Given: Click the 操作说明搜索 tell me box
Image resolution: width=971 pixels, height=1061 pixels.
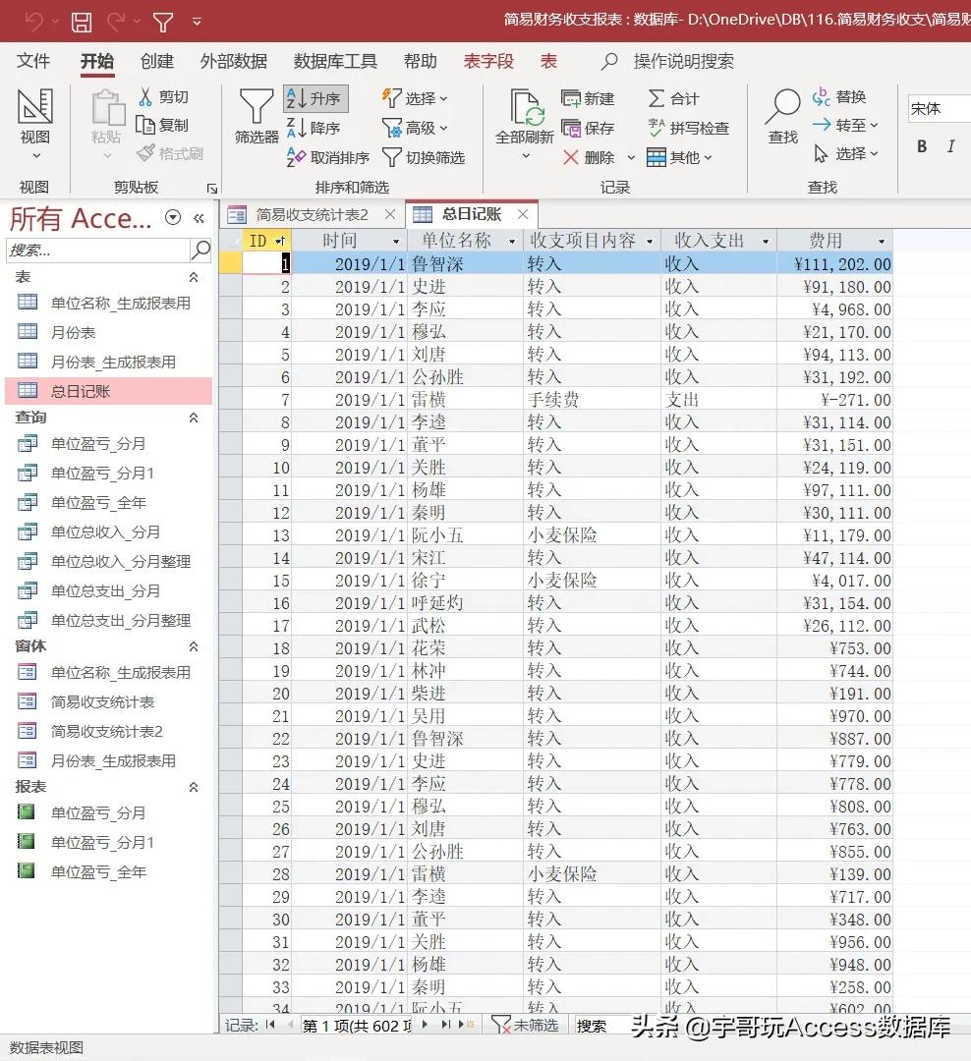Looking at the screenshot, I should tap(684, 62).
